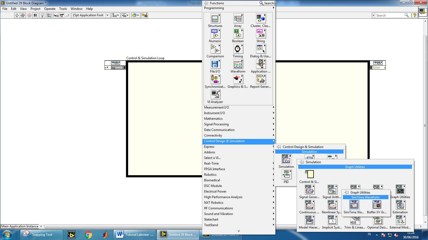Toggle Highlight Execution light bulb

42,15
